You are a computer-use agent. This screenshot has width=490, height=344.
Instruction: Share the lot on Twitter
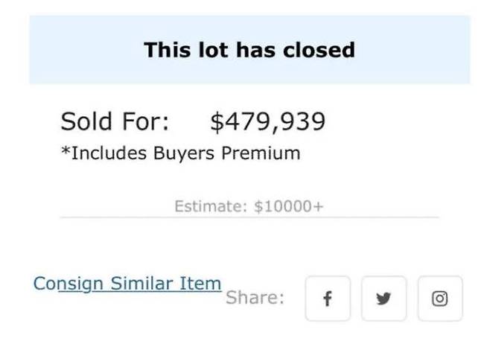tap(384, 299)
